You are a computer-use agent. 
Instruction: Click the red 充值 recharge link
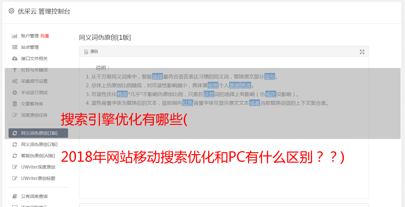[44, 36]
